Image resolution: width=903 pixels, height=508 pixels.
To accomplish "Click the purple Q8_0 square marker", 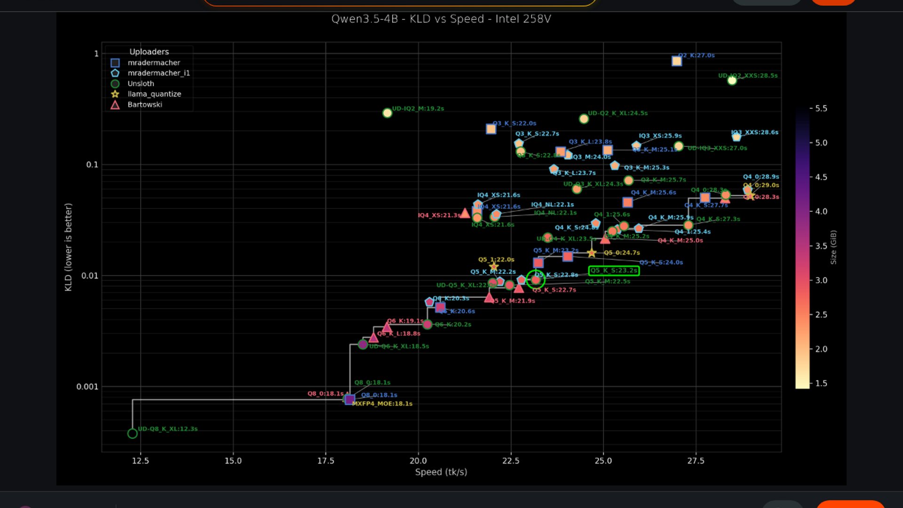I will click(x=349, y=399).
